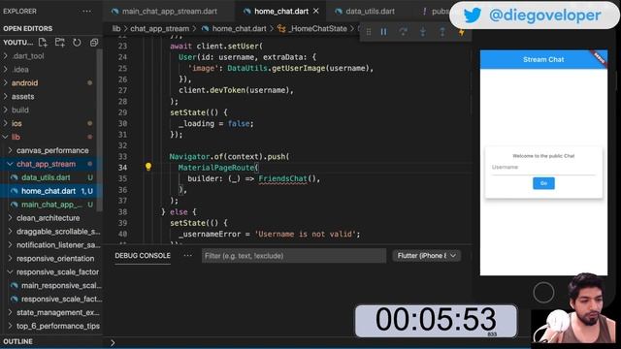Image resolution: width=621 pixels, height=349 pixels.
Task: Select the home_chat.dart editor tab
Action: click(281, 12)
